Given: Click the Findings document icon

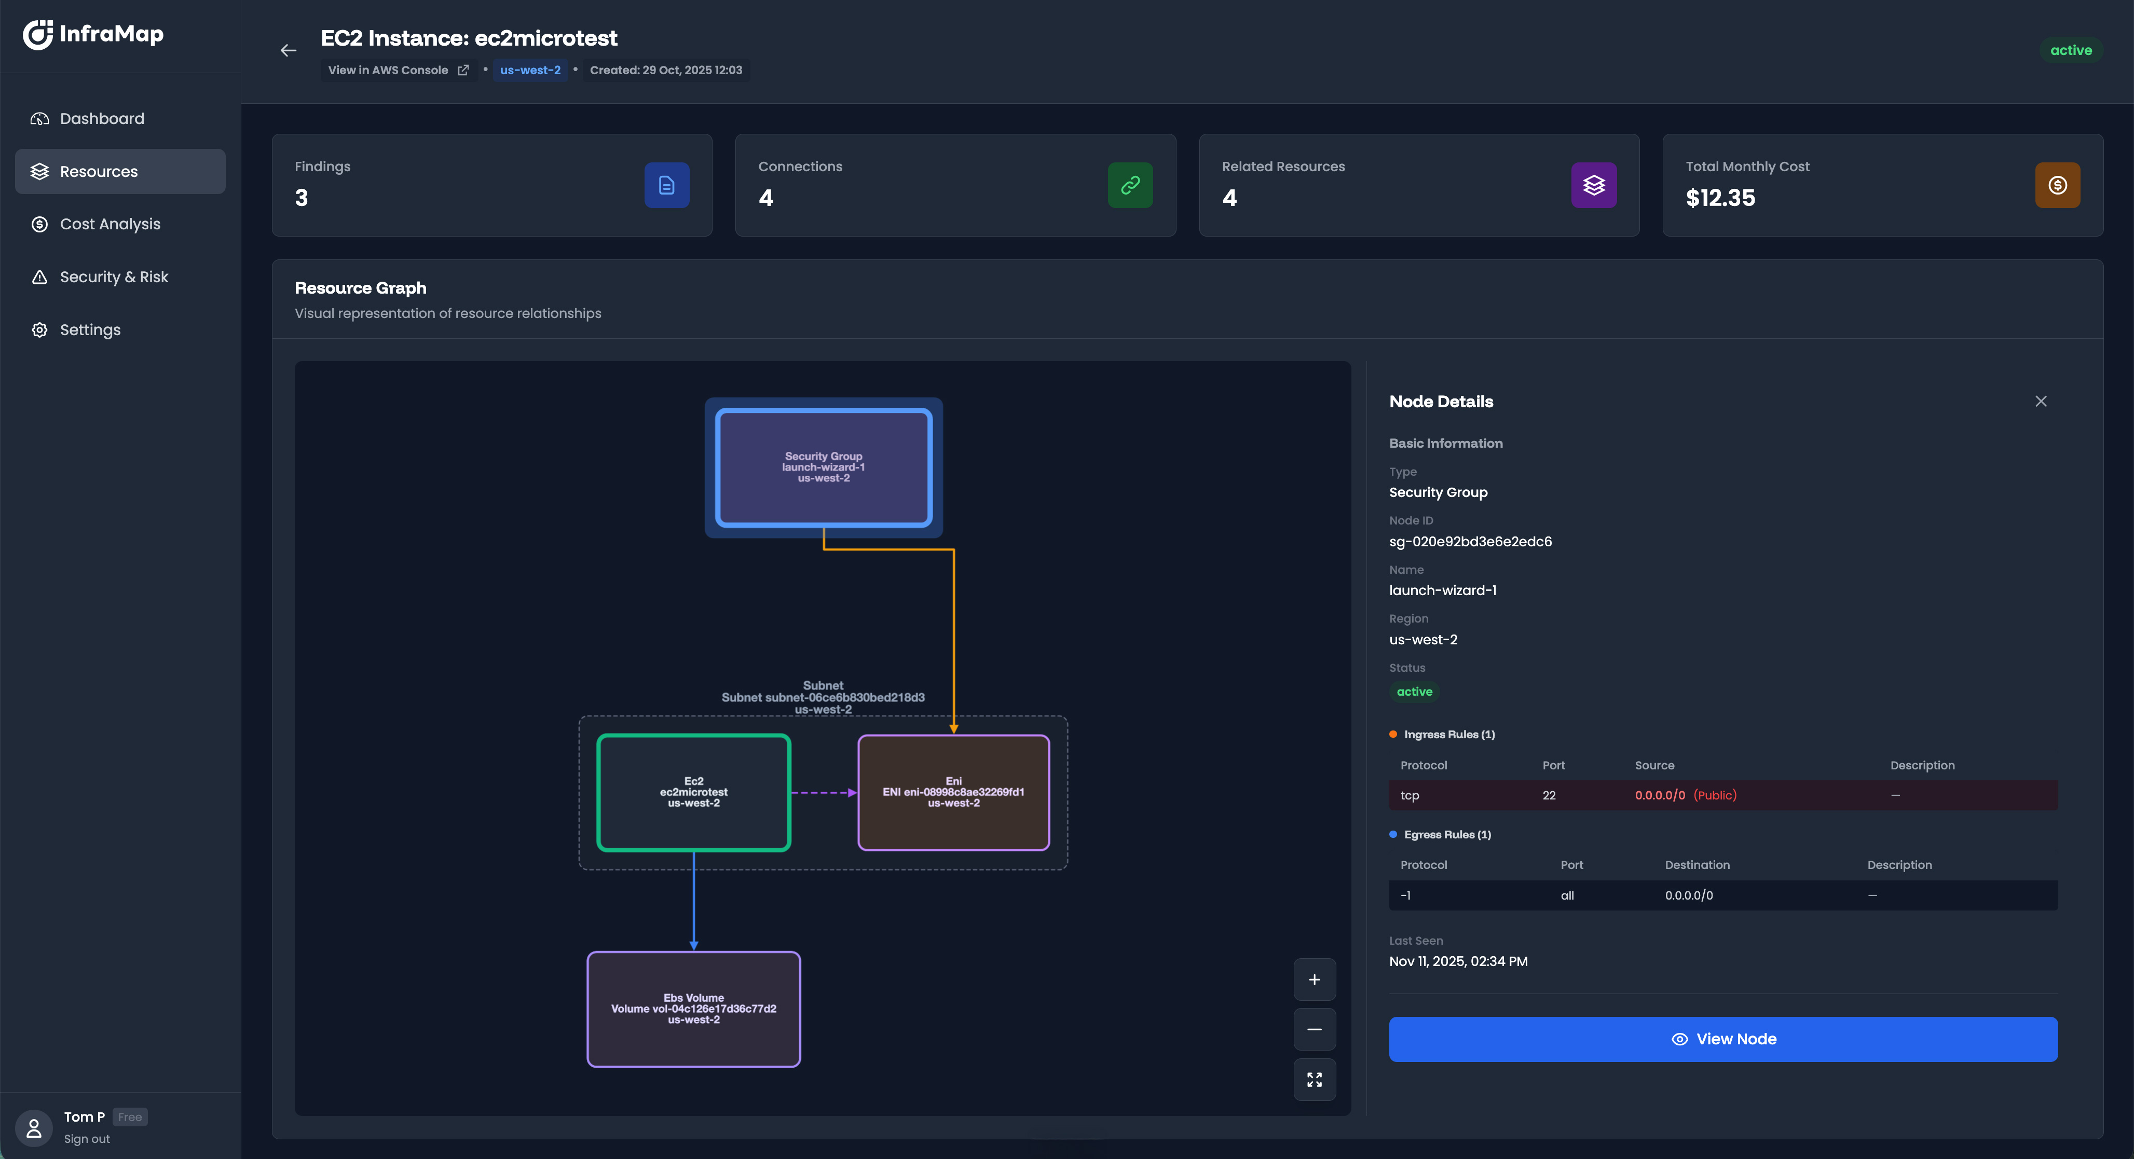Looking at the screenshot, I should click(x=666, y=185).
